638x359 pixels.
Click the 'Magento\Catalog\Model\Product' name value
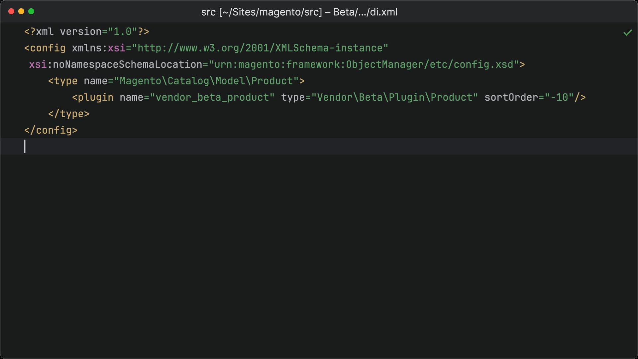[206, 81]
